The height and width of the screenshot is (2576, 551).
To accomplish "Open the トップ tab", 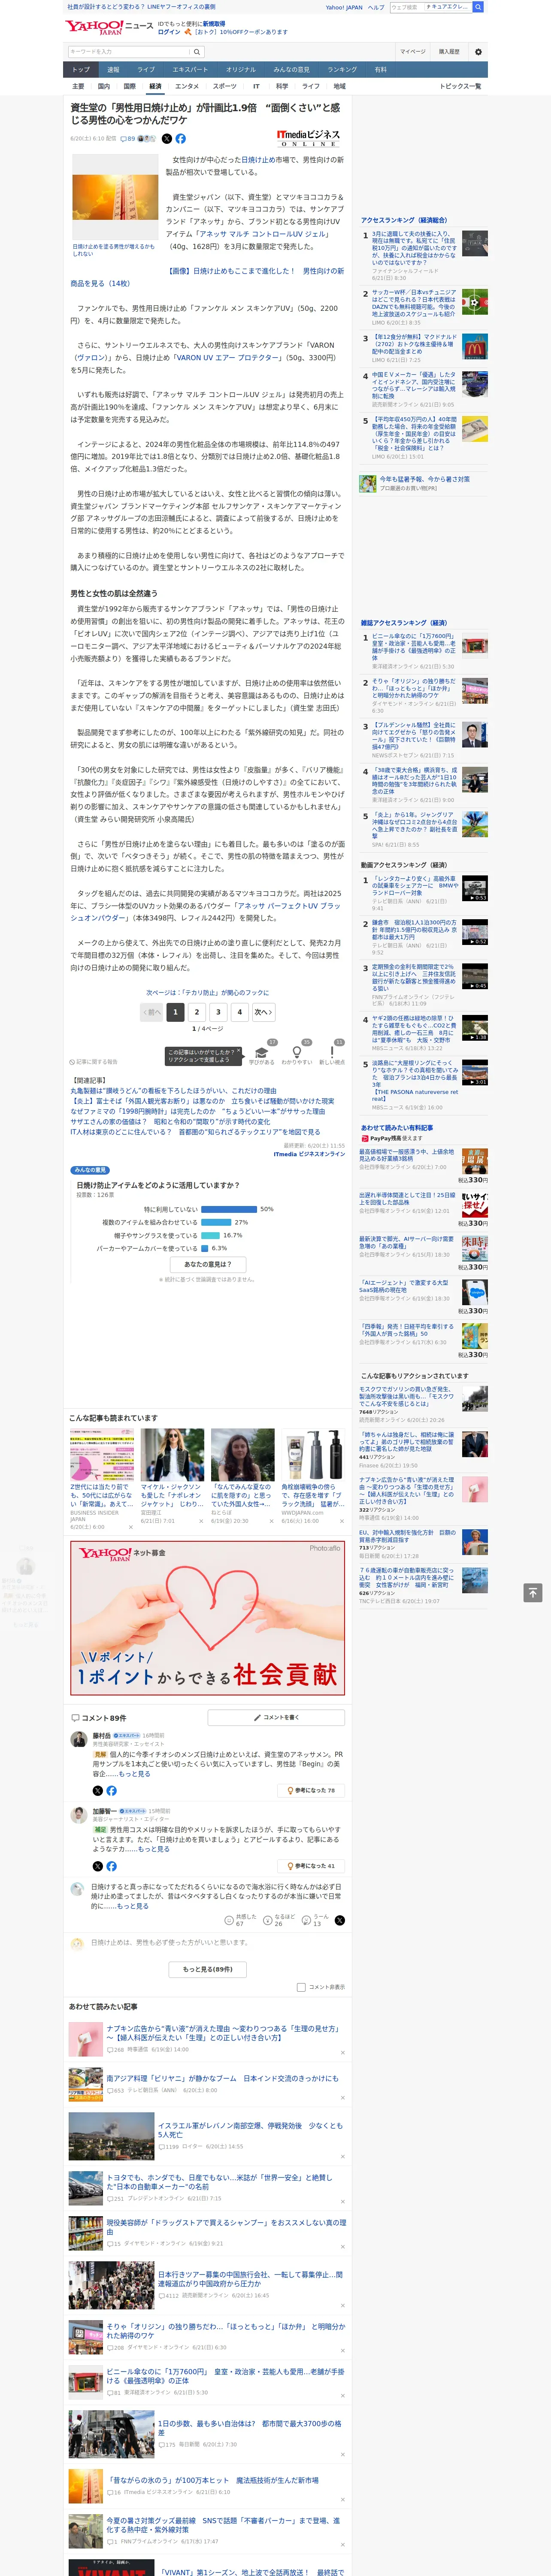I will [81, 70].
